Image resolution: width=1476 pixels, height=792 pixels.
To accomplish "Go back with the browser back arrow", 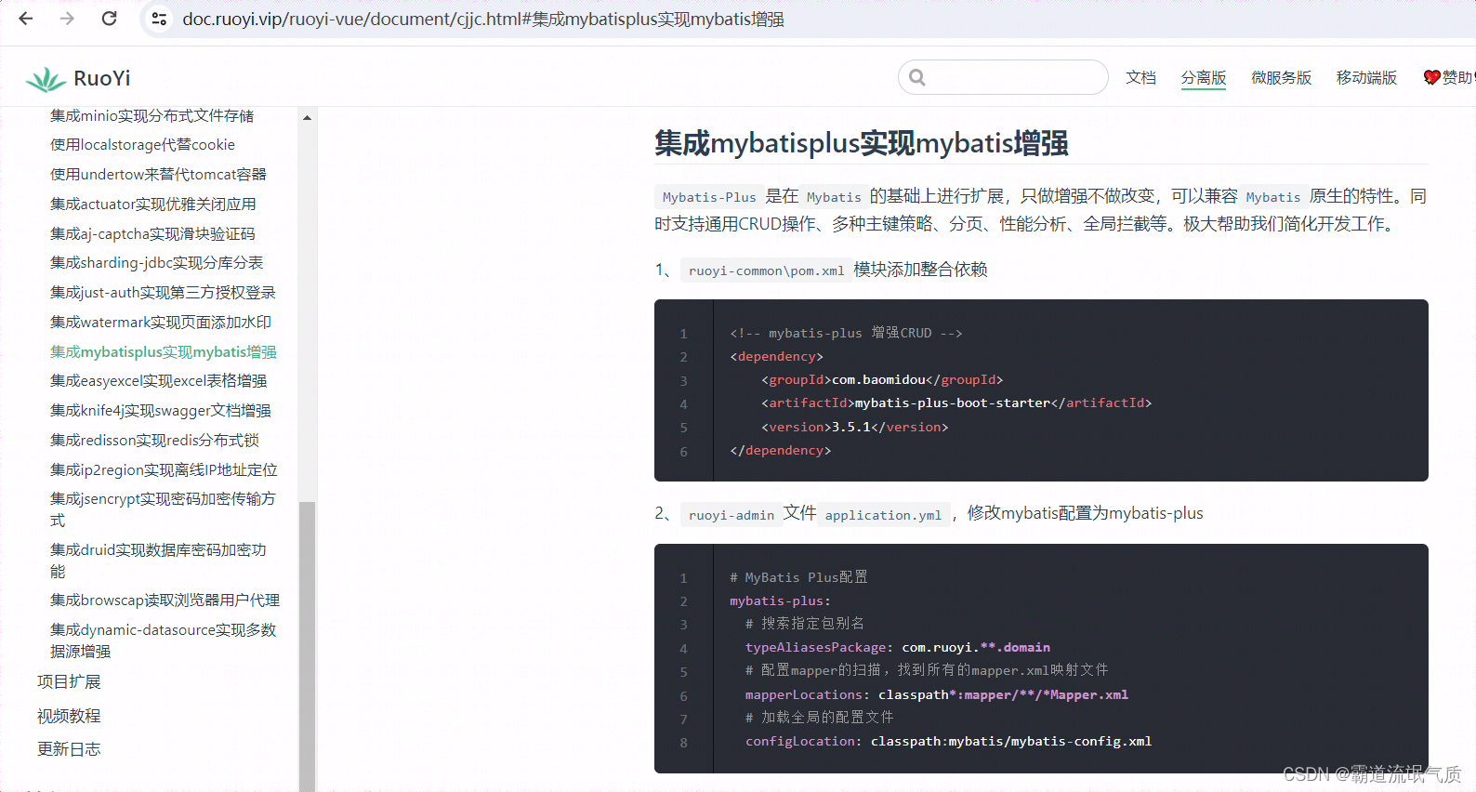I will [26, 19].
